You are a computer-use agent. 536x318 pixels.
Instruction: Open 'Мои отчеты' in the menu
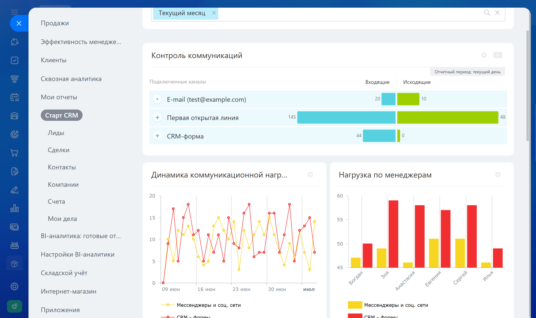[x=59, y=97]
